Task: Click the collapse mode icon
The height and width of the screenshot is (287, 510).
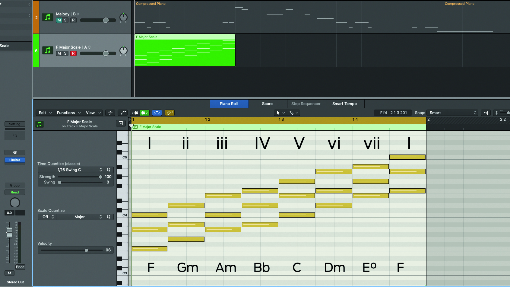Action: (110, 113)
